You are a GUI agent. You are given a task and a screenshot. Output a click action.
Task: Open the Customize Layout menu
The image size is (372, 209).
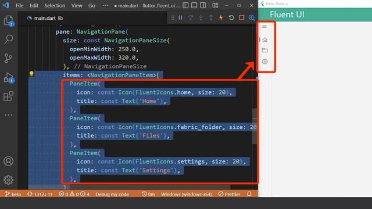point(215,5)
